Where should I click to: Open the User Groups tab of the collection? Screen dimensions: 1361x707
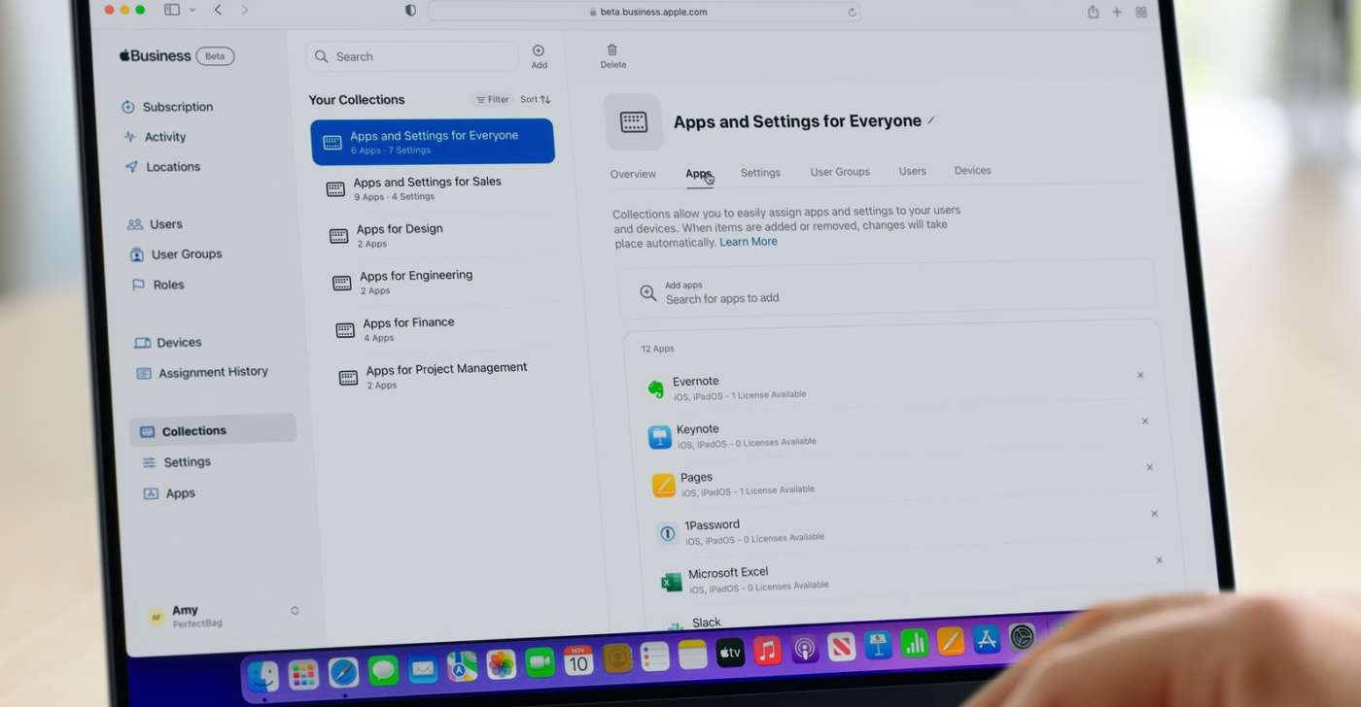coord(840,172)
